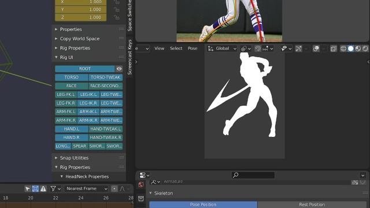
Task: Click the HAND-TWEAK.L layer button
Action: (x=105, y=129)
